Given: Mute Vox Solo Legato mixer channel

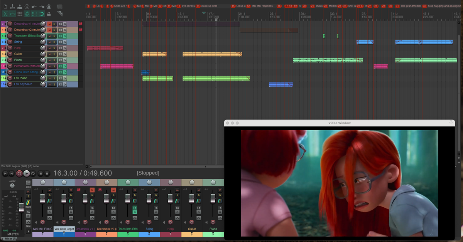Looking at the screenshot, I should pos(71,190).
